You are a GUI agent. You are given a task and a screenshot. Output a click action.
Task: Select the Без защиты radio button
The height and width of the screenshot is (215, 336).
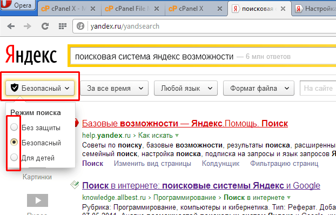(x=14, y=127)
